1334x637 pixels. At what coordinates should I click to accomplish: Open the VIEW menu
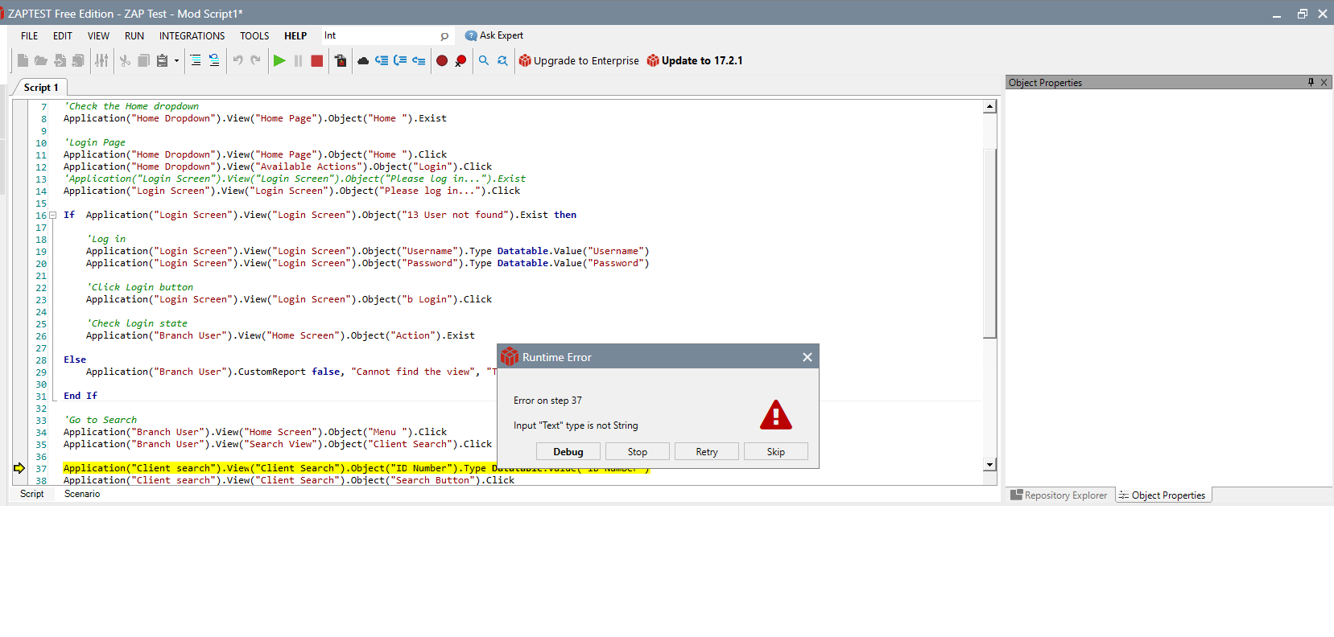(98, 36)
